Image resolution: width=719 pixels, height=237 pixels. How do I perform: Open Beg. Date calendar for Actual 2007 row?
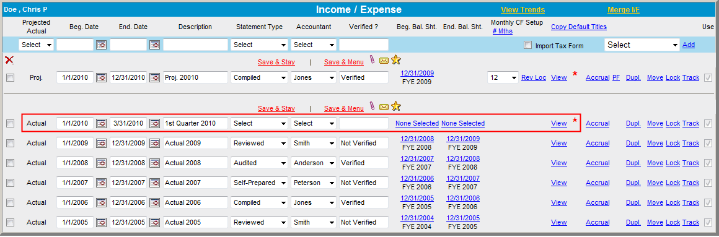click(x=101, y=183)
